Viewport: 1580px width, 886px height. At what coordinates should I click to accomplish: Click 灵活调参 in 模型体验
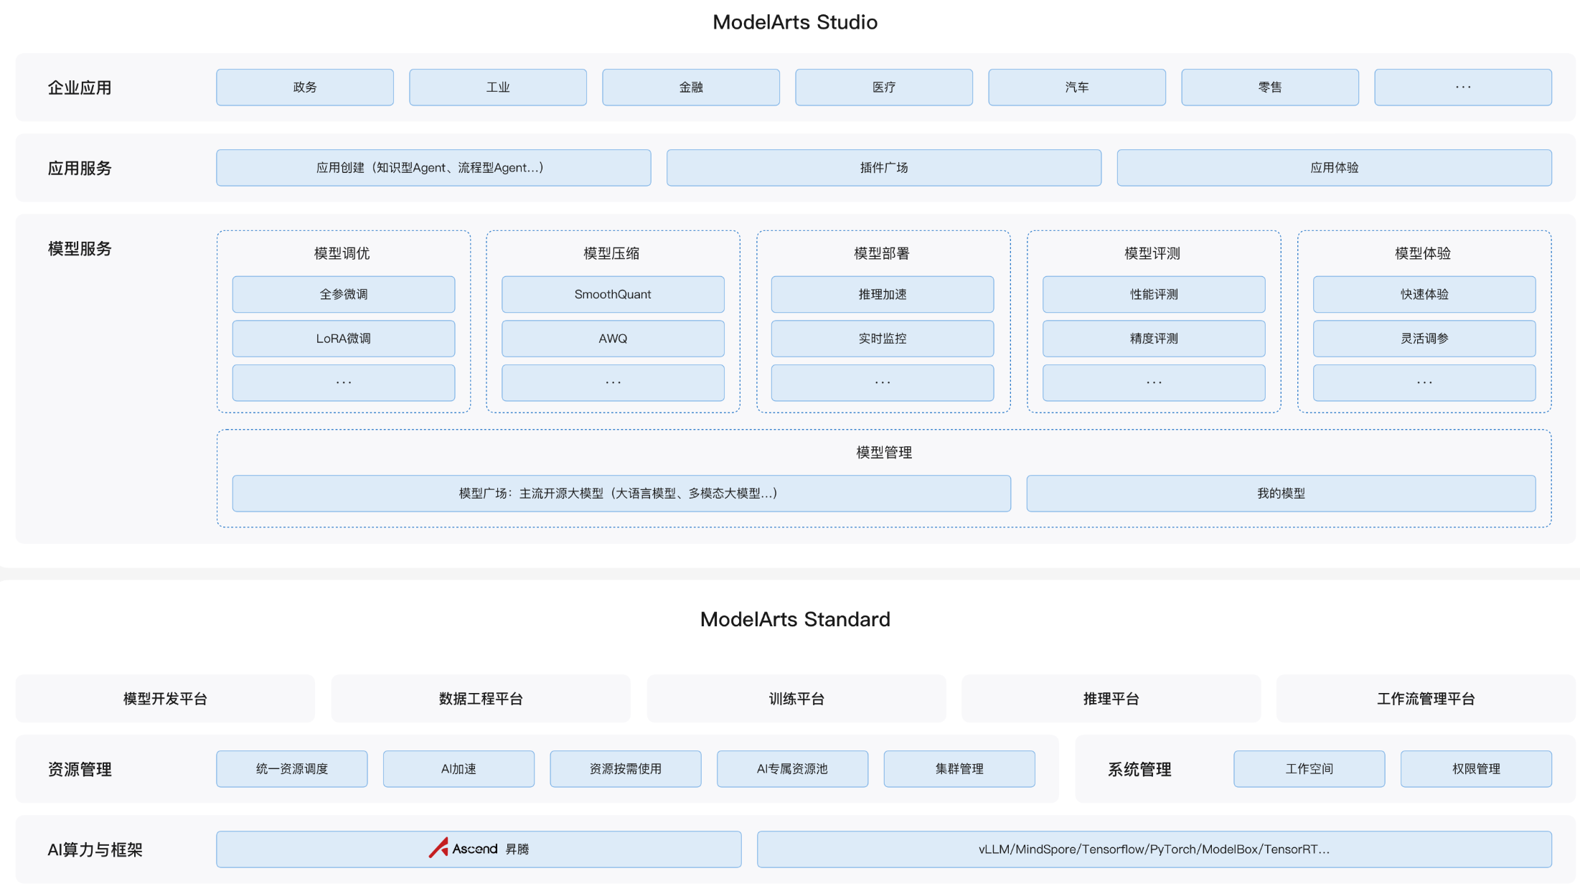pos(1424,338)
